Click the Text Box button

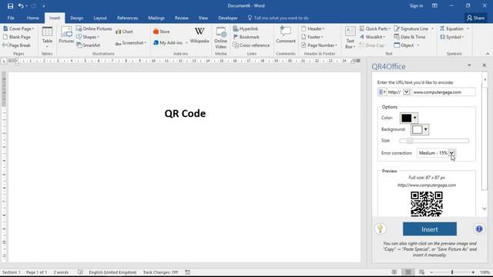350,38
